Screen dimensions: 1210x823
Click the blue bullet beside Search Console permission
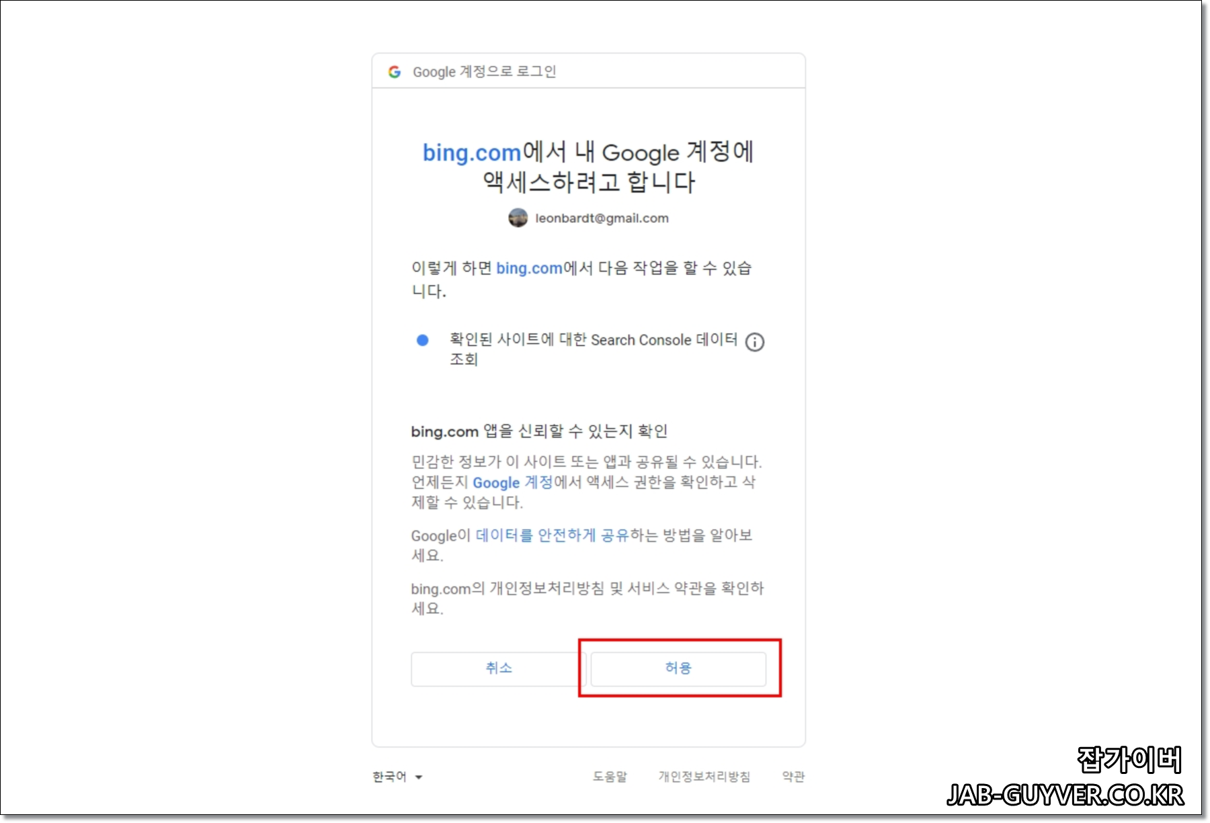(423, 340)
